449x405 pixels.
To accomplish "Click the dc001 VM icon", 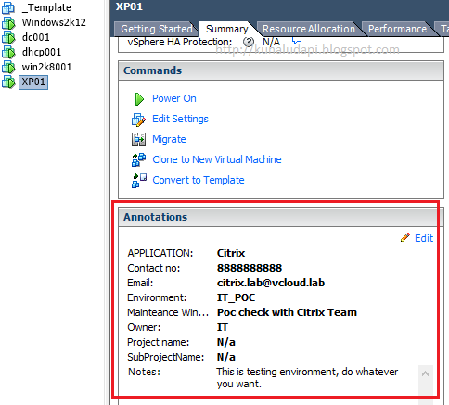I will [8, 38].
